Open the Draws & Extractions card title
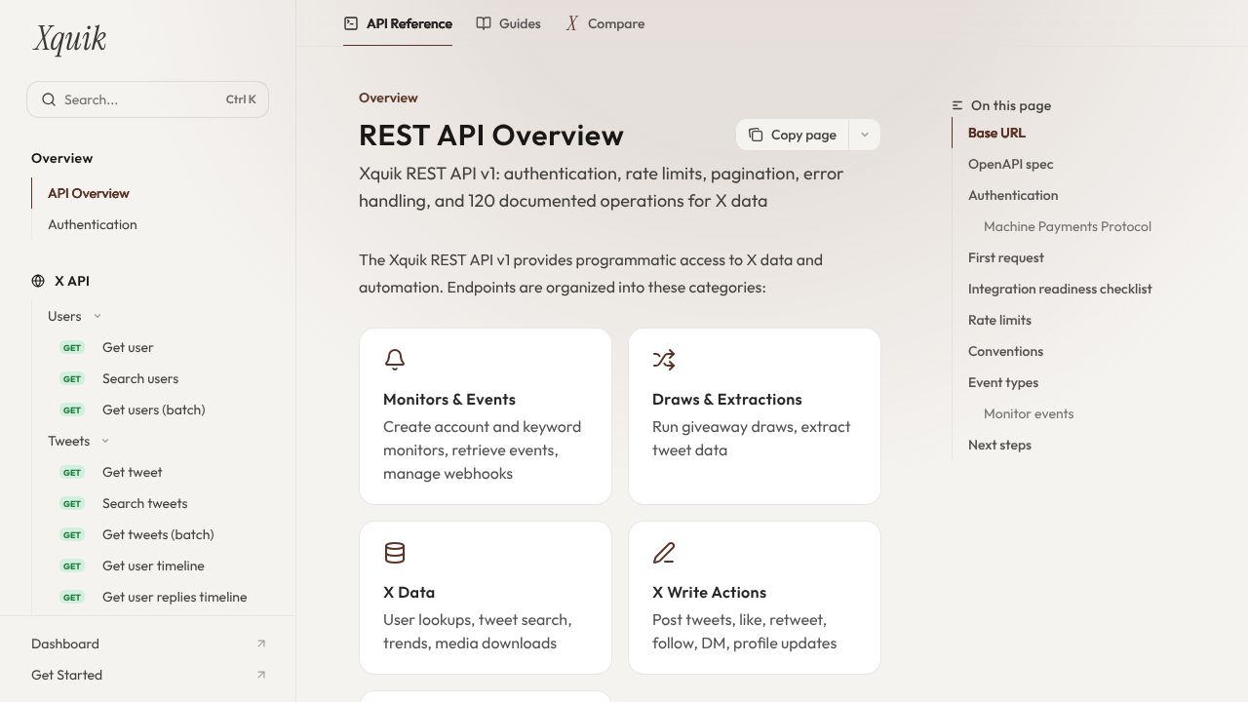Viewport: 1248px width, 702px height. [x=727, y=399]
